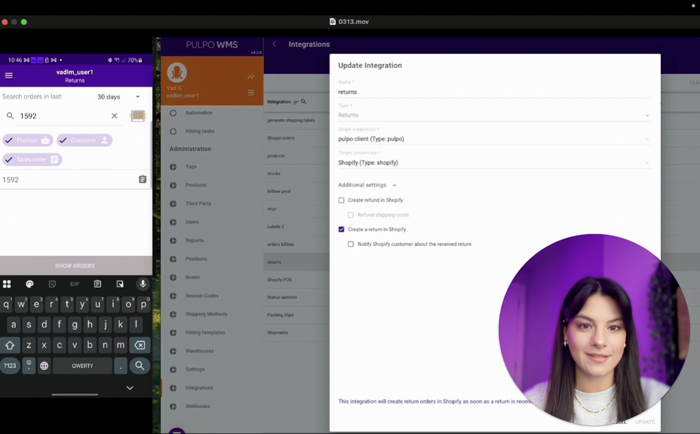Image resolution: width=700 pixels, height=434 pixels.
Task: Tap the barcode scanner icon
Action: [138, 116]
